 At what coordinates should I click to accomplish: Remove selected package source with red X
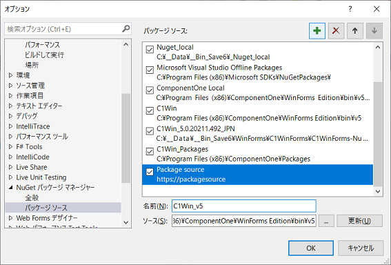pyautogui.click(x=336, y=30)
